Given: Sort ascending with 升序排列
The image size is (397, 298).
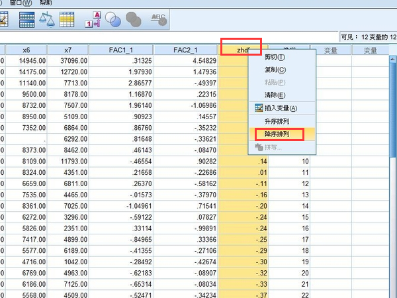Looking at the screenshot, I should tap(277, 121).
